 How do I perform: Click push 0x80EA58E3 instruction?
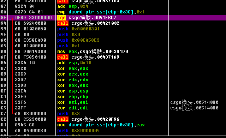click(78, 40)
